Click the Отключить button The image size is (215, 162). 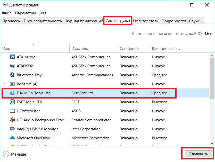(198, 154)
